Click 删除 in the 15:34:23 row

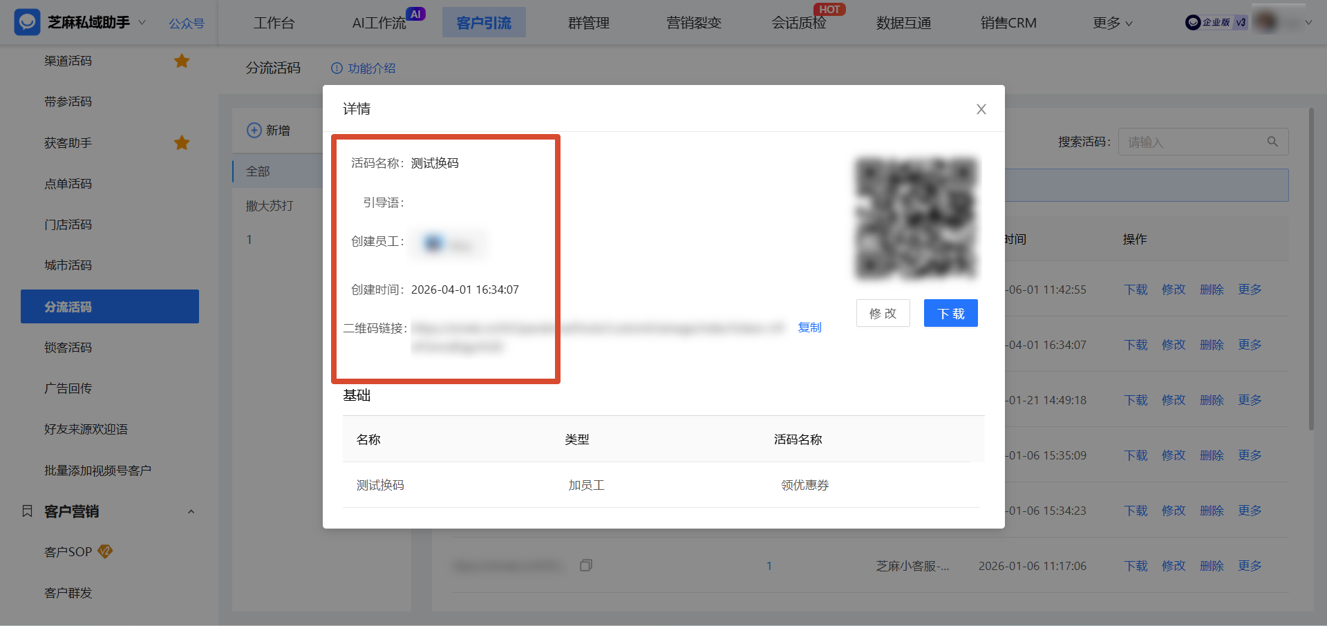1212,511
